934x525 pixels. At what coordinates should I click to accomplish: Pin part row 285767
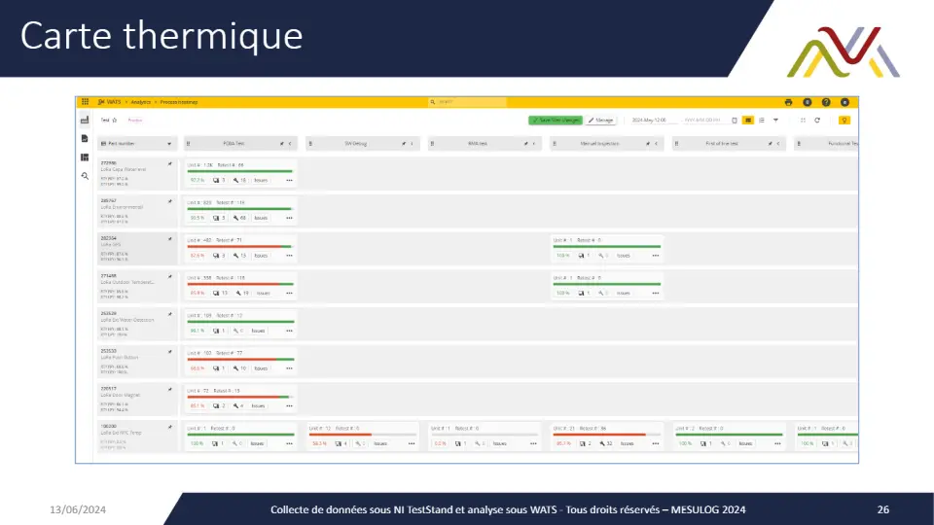coord(169,201)
